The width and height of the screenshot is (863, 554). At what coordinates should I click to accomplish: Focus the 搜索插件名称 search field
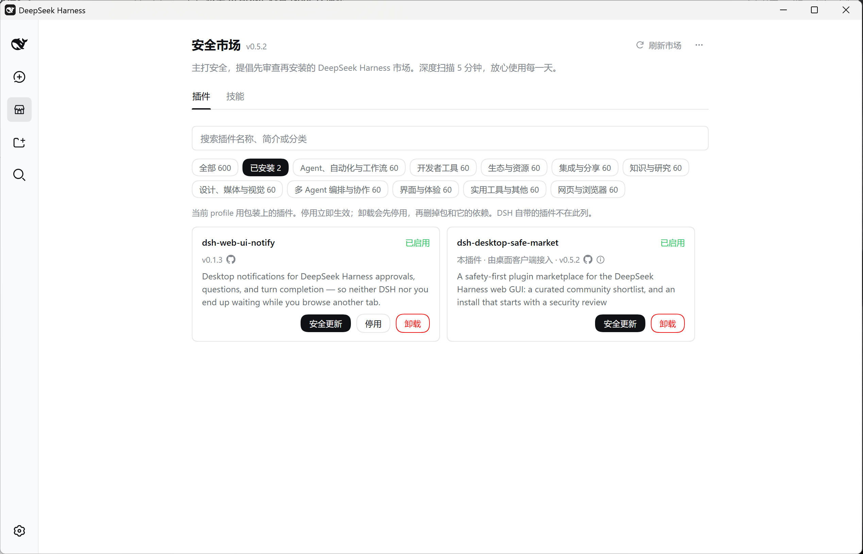tap(450, 138)
